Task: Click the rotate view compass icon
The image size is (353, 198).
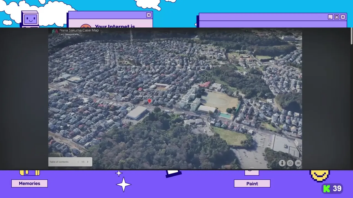Action: [290, 163]
